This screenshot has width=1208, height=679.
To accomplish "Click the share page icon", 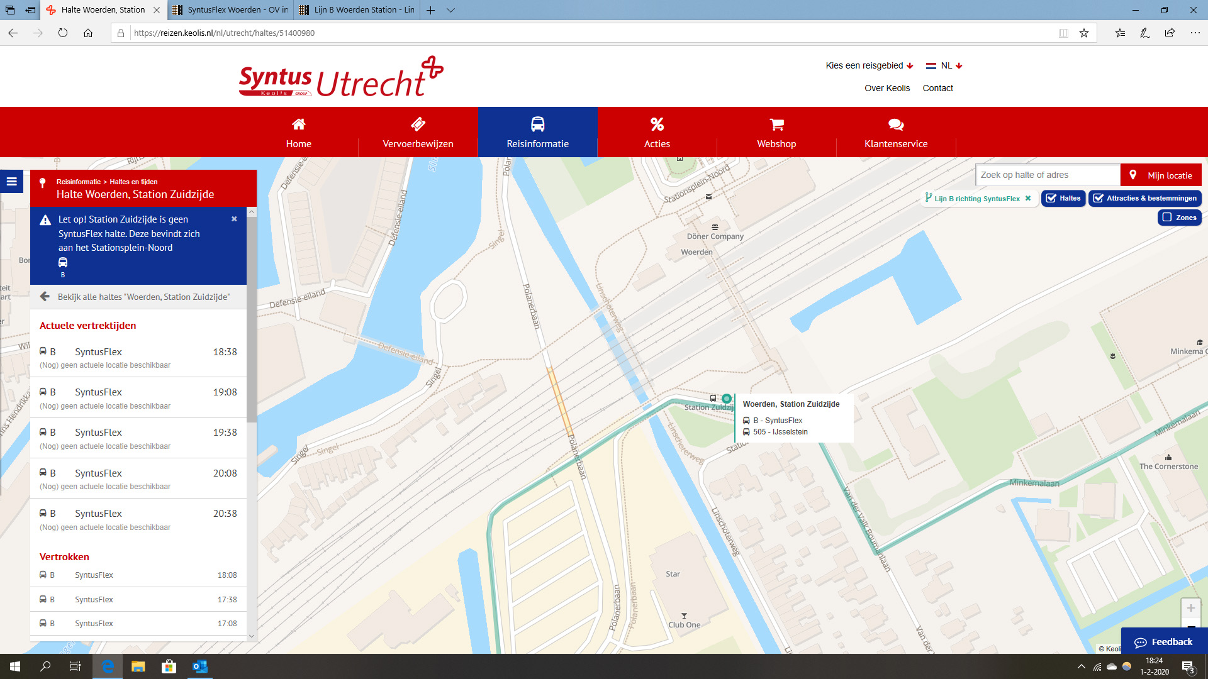I will tap(1170, 33).
